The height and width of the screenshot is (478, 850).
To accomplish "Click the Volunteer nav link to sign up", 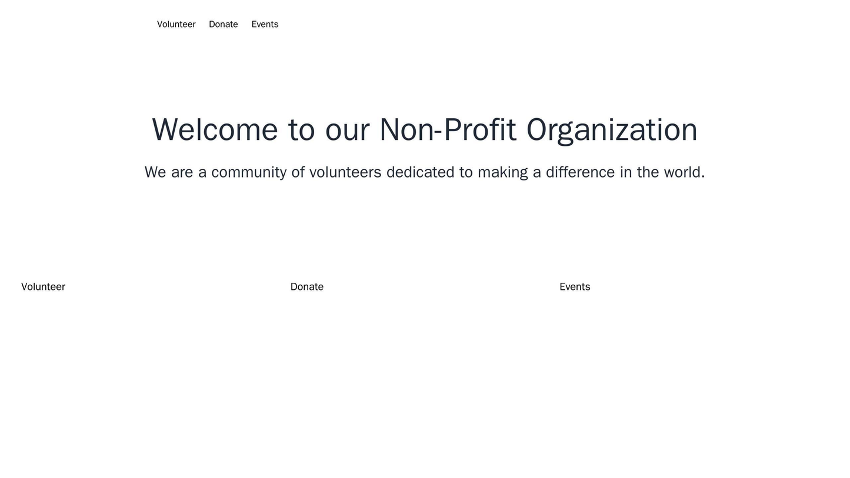I will pos(176,24).
